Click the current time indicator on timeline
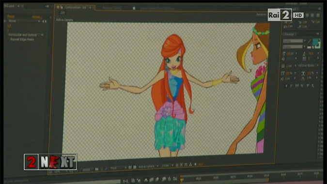The width and height of the screenshot is (327, 184). (182, 180)
